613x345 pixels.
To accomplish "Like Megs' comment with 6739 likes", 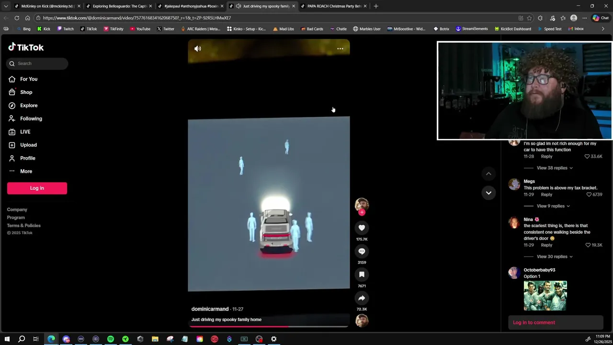I will 589,195.
